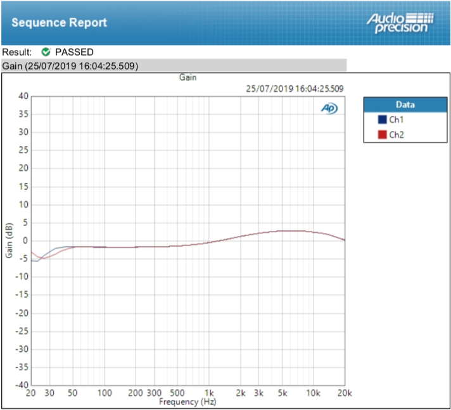Screen dimensions: 451x410
Task: Click the Ch2 legend label
Action: (397, 135)
